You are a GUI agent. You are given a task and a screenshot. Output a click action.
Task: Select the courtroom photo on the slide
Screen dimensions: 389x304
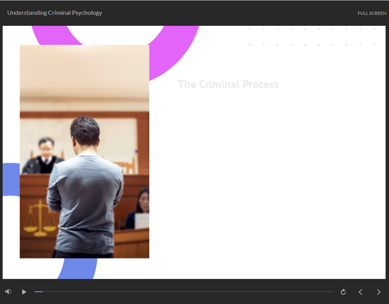[x=84, y=95]
